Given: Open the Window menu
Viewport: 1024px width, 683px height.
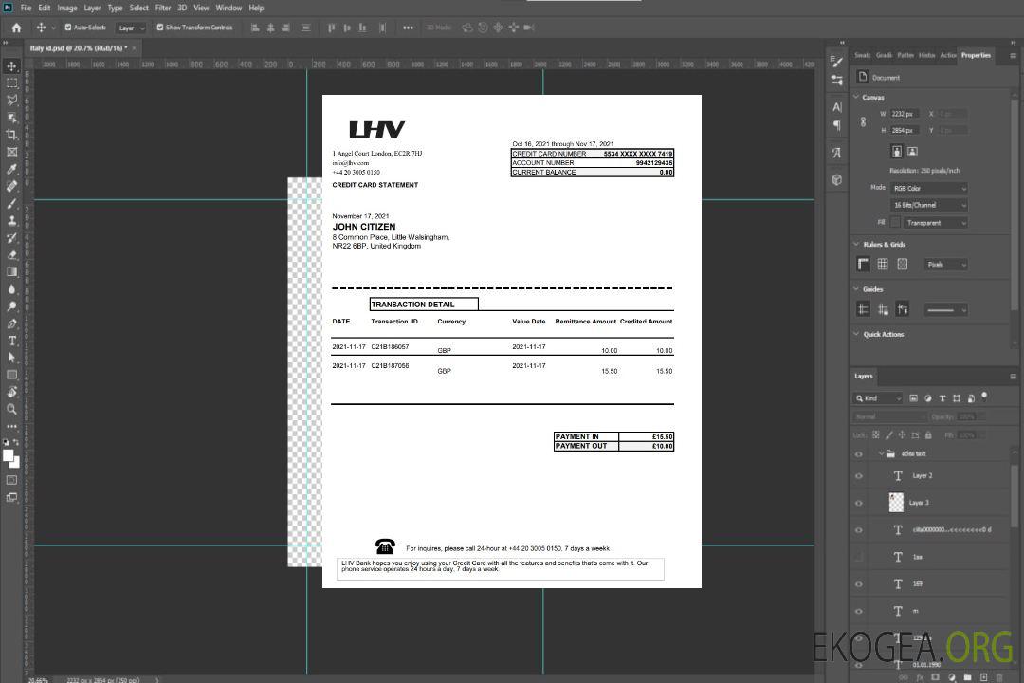Looking at the screenshot, I should click(x=229, y=8).
